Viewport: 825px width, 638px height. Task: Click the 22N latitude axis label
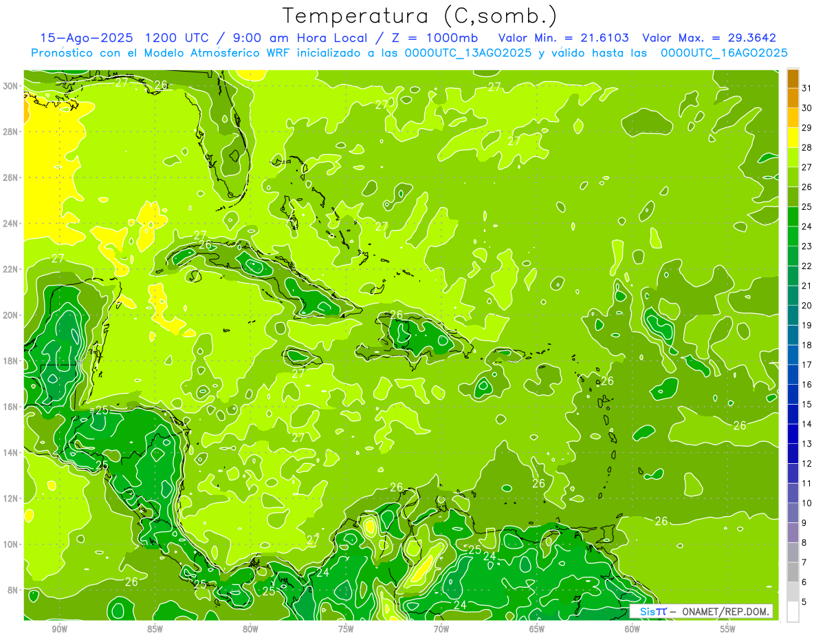[x=10, y=269]
